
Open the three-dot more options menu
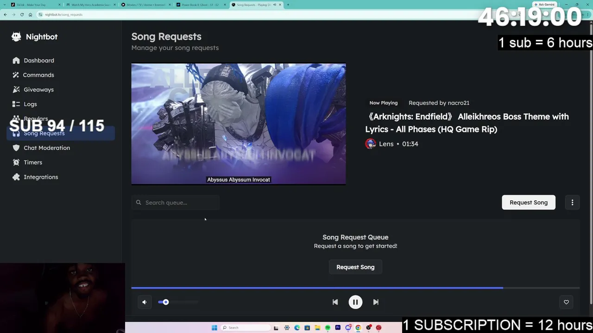[x=572, y=202]
